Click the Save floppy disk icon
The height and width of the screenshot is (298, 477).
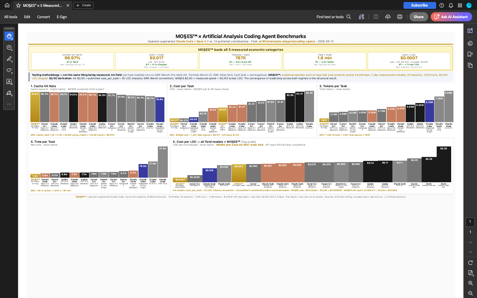click(376, 17)
